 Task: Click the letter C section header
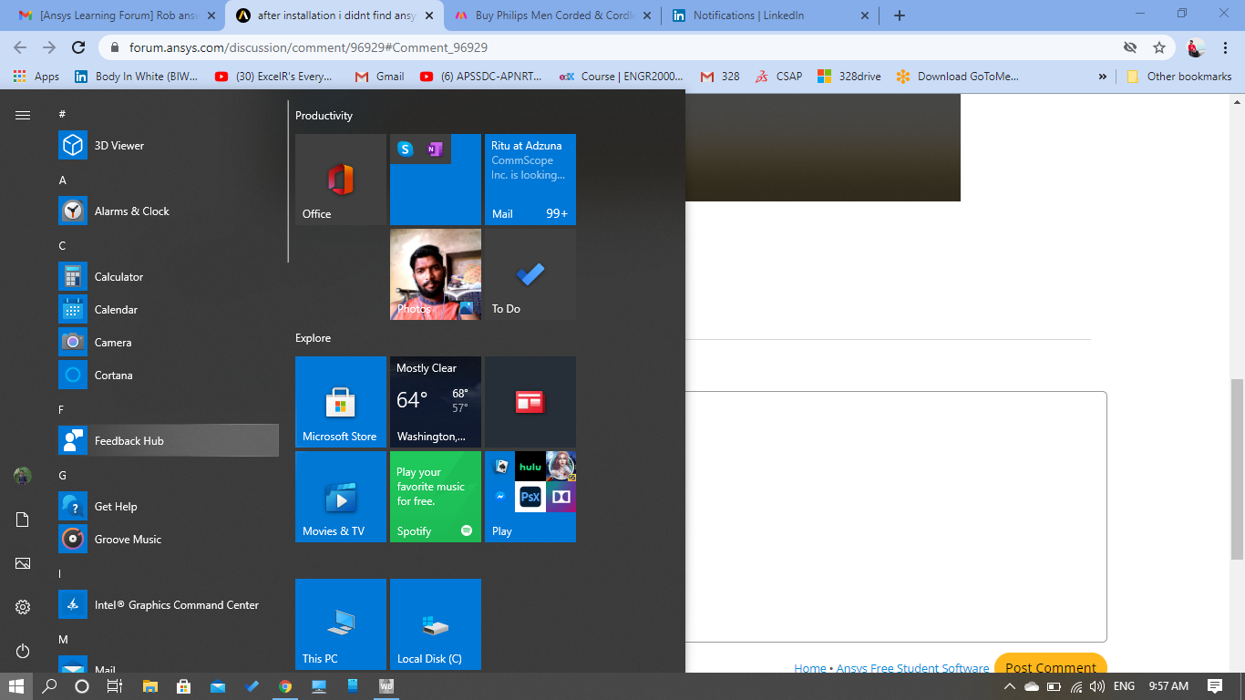coord(63,246)
